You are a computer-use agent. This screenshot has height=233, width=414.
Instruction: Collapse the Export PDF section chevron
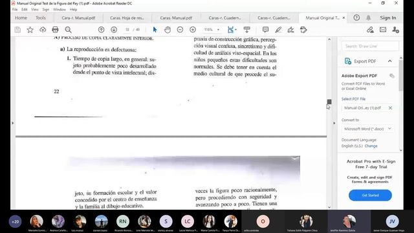(389, 61)
